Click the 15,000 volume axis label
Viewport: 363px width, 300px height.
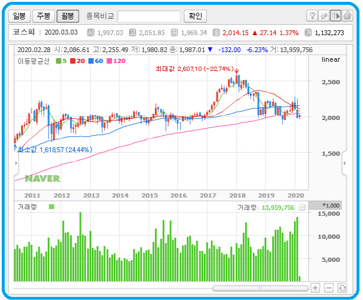[x=329, y=214]
